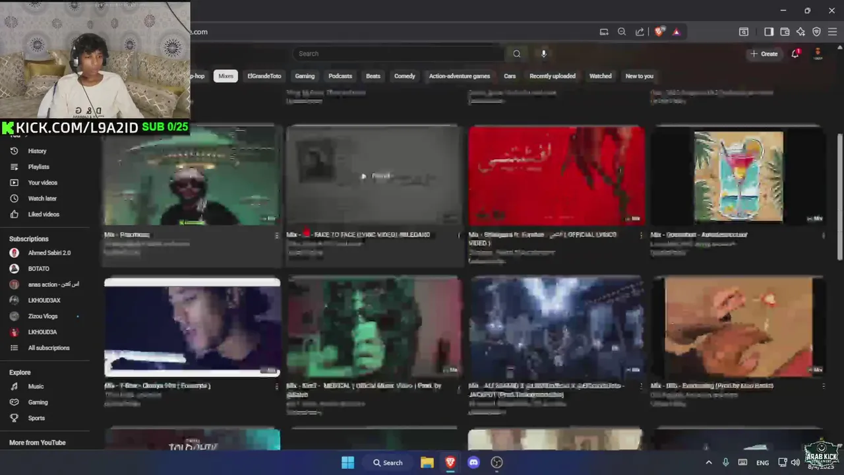The width and height of the screenshot is (844, 475).
Task: Open Leo AI sparkle icon
Action: (x=800, y=32)
